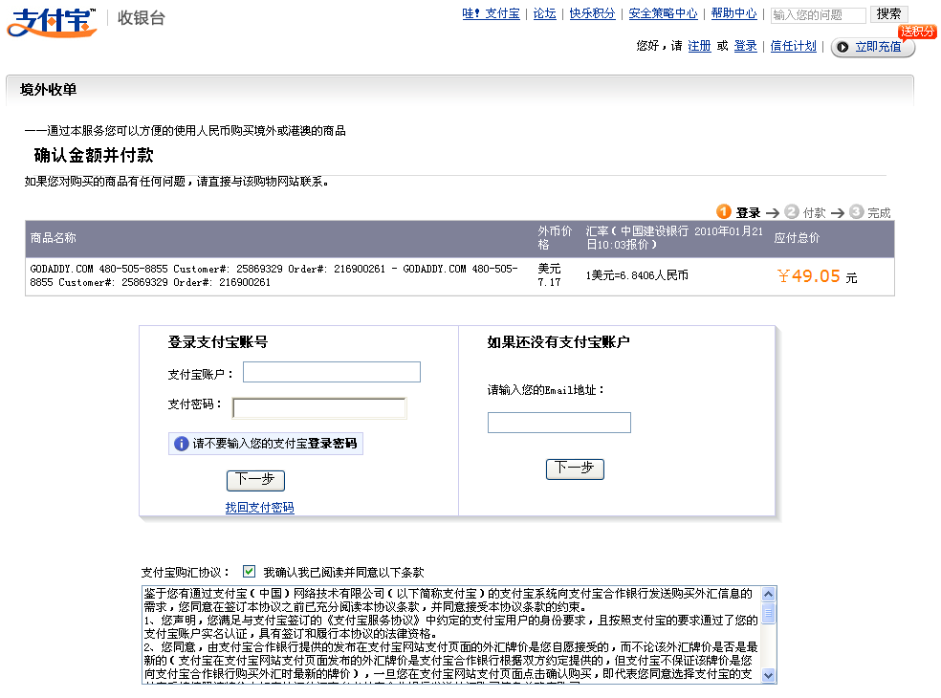This screenshot has height=698, width=941.
Task: Click the 送积分 red badge
Action: pyautogui.click(x=917, y=32)
